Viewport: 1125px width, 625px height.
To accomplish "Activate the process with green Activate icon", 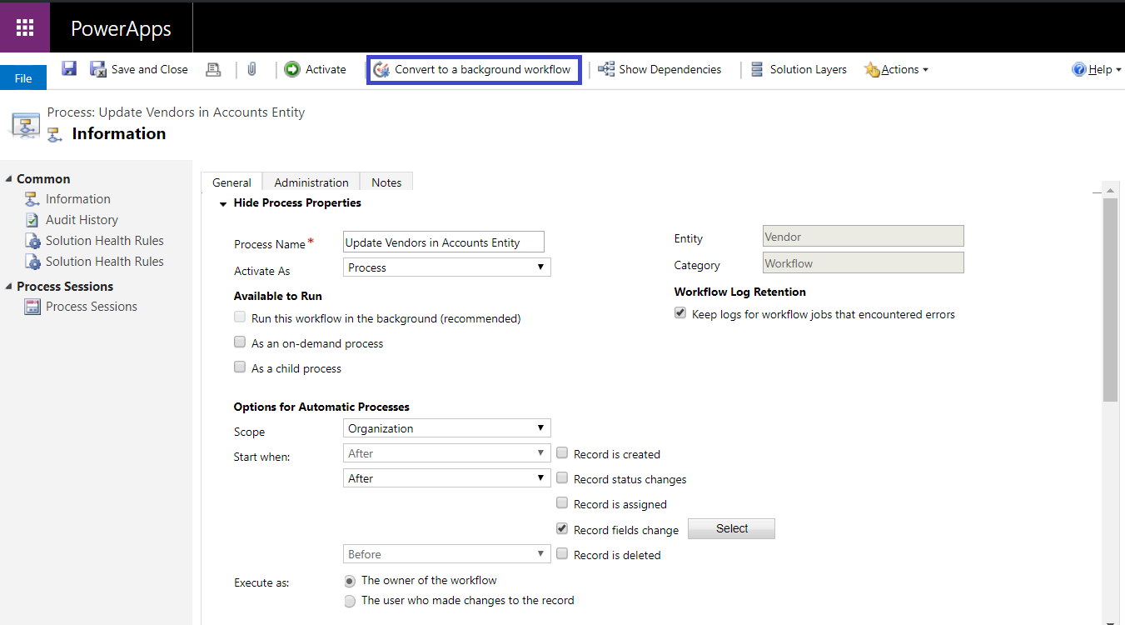I will (292, 70).
